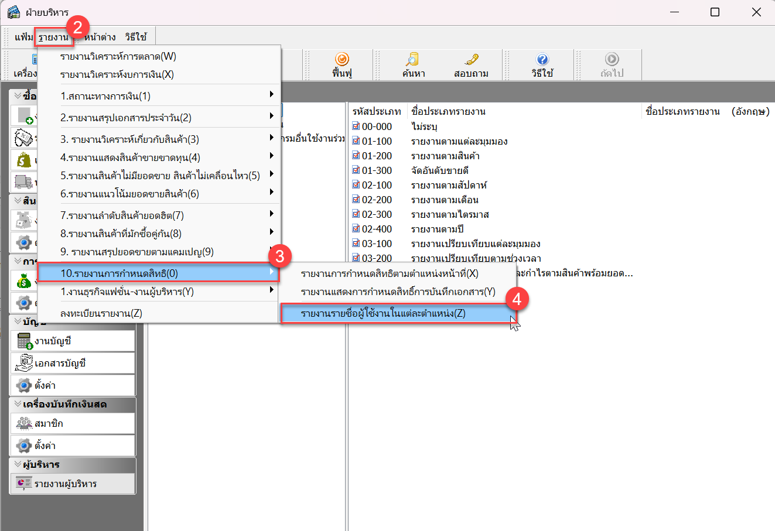This screenshot has width=775, height=531.
Task: Open งานบัญชี calculator item in sidebar
Action: click(73, 341)
